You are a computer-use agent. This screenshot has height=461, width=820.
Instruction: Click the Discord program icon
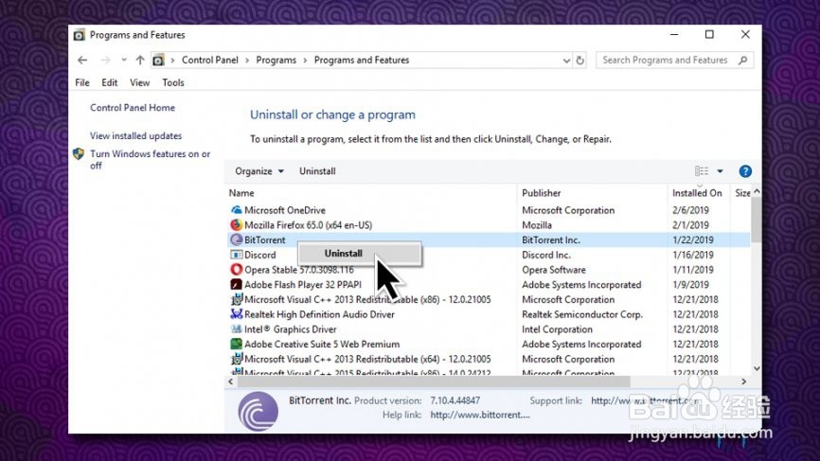237,255
